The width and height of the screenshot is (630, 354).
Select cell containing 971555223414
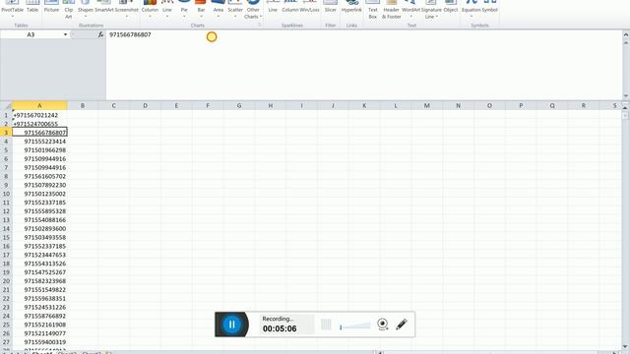39,142
